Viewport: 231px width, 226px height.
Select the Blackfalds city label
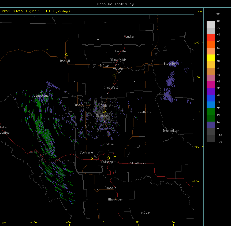coord(118,60)
